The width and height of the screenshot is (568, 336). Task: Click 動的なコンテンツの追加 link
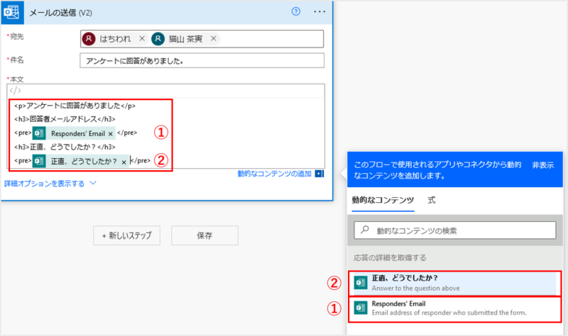275,174
